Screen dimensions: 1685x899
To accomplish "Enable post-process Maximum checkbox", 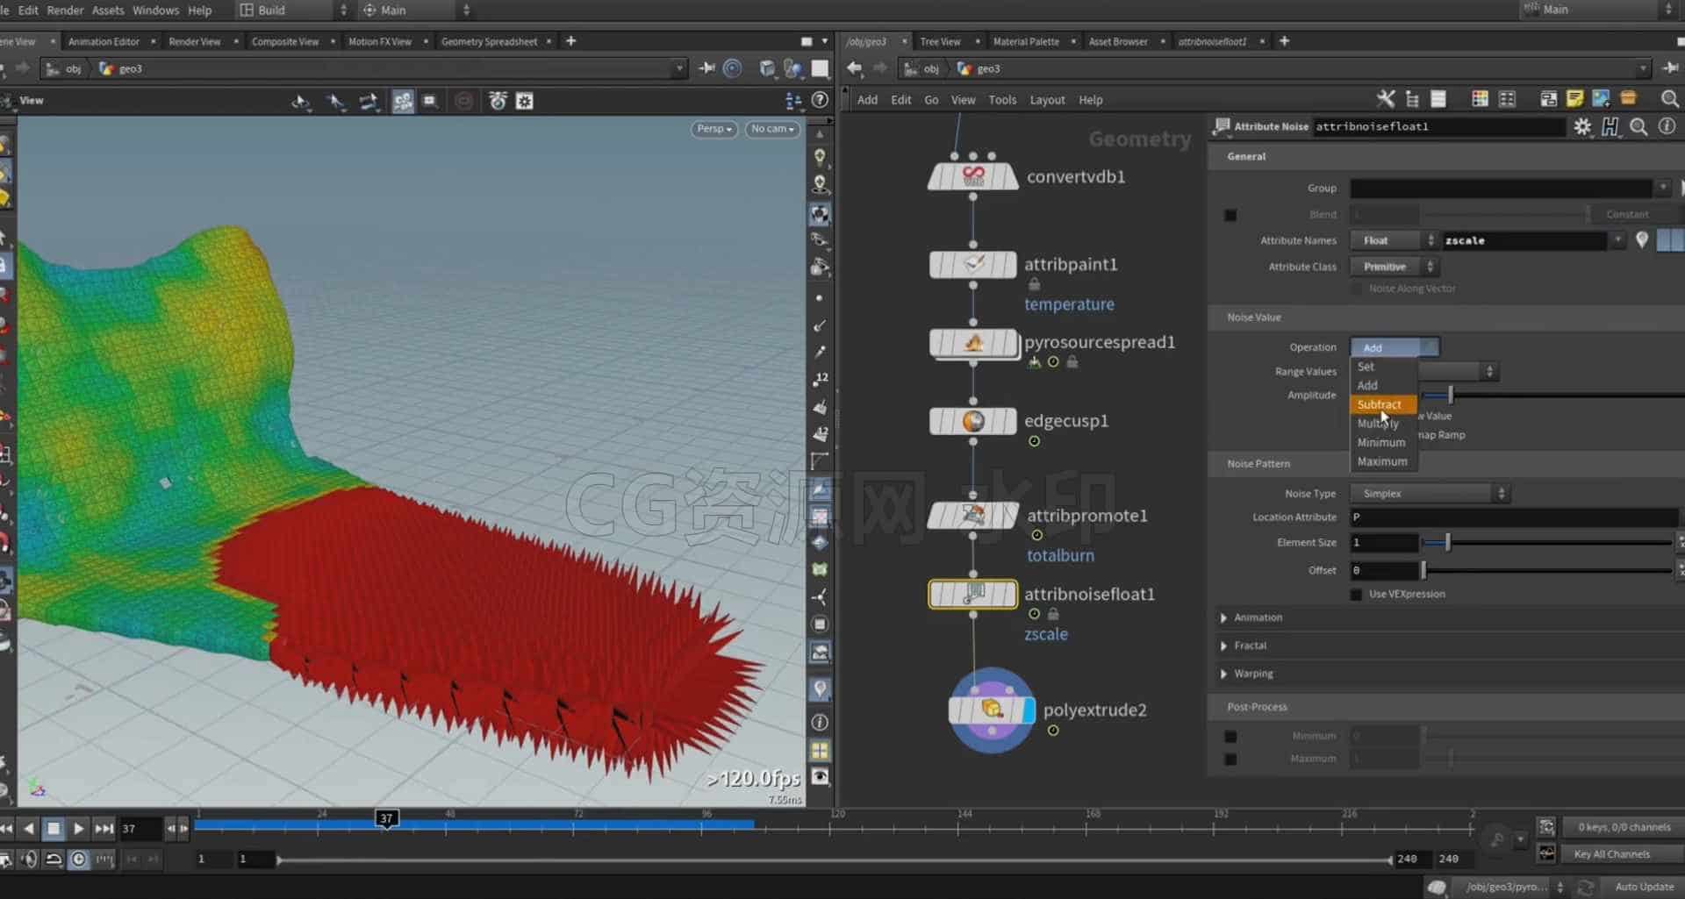I will coord(1230,760).
